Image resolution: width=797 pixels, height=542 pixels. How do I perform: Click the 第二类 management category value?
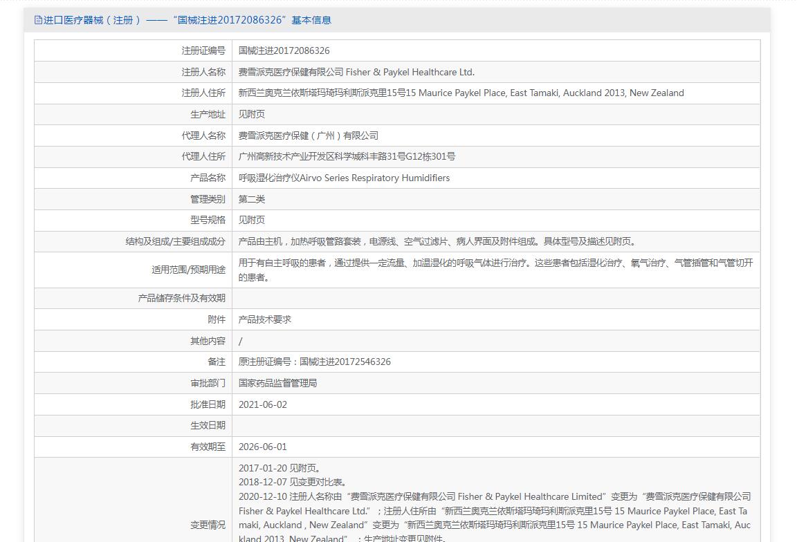tap(252, 199)
